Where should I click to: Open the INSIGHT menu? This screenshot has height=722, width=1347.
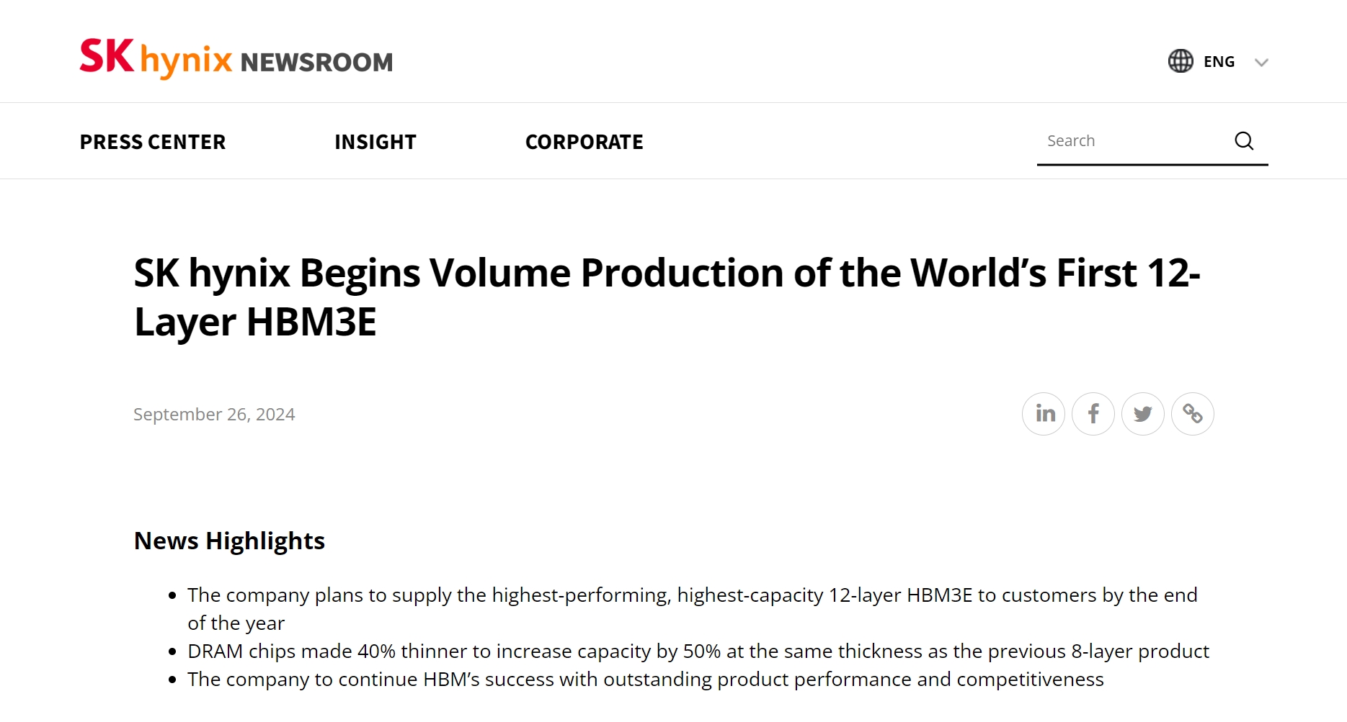(375, 142)
